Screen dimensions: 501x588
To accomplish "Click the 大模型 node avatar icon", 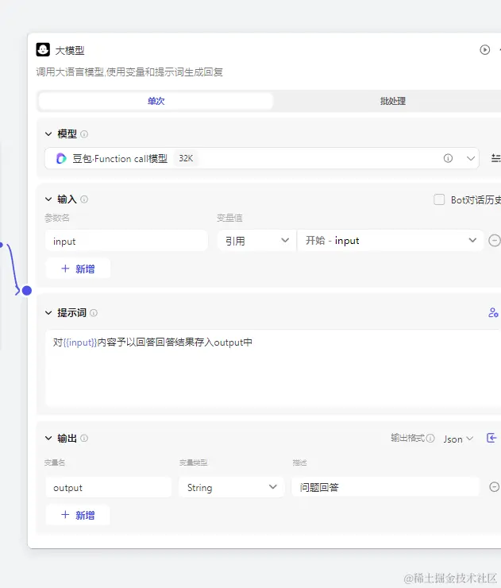I will (x=43, y=49).
